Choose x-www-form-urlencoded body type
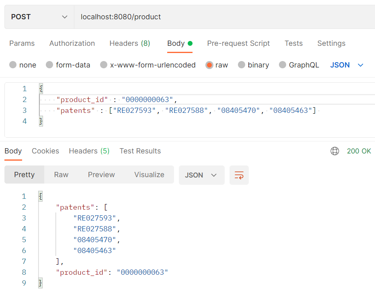This screenshot has height=292, width=375. 104,65
